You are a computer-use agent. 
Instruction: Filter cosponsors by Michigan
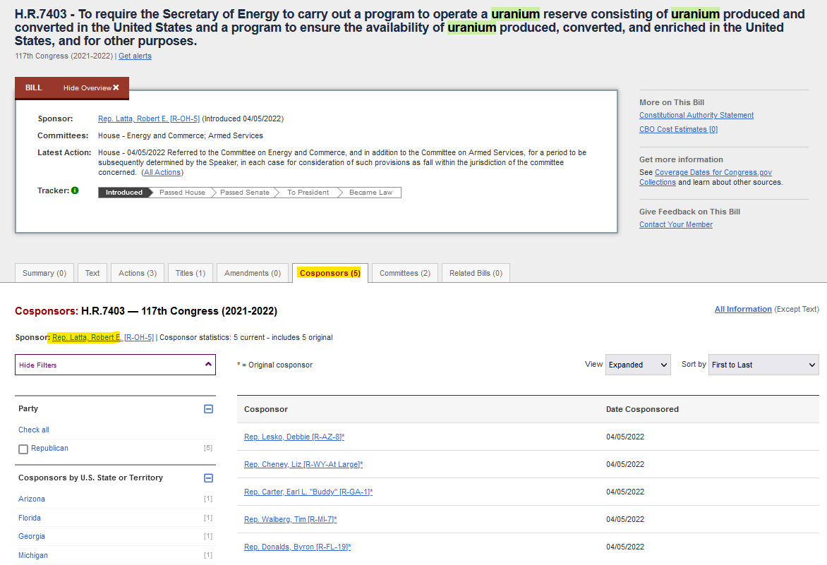click(33, 555)
